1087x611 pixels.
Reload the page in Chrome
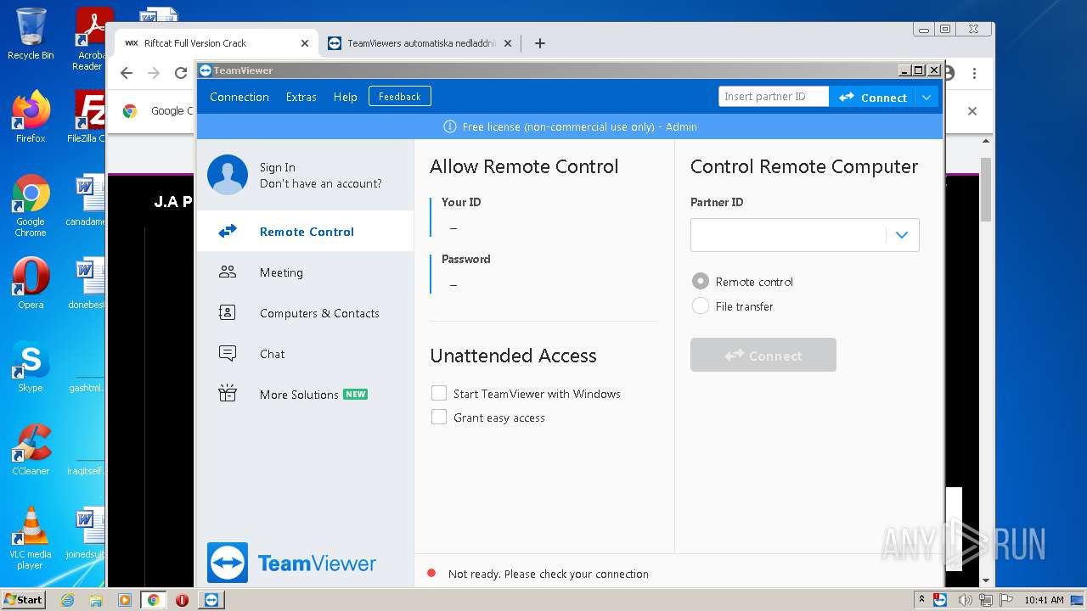pos(181,73)
